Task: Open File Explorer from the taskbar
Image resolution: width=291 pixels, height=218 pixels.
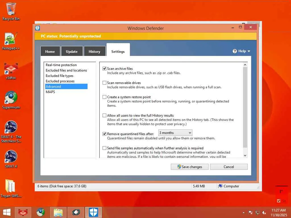Action: (x=58, y=212)
